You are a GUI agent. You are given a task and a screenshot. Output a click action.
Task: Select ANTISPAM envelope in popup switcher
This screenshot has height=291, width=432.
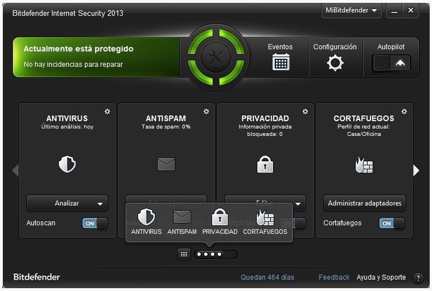pos(182,217)
